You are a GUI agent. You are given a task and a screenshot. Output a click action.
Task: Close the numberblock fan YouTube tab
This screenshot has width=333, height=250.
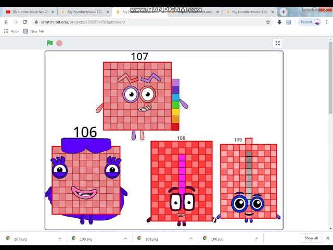(53, 12)
